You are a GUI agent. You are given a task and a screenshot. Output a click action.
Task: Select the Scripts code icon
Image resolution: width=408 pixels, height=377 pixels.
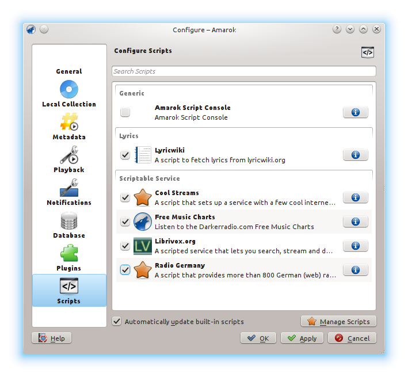pos(69,286)
